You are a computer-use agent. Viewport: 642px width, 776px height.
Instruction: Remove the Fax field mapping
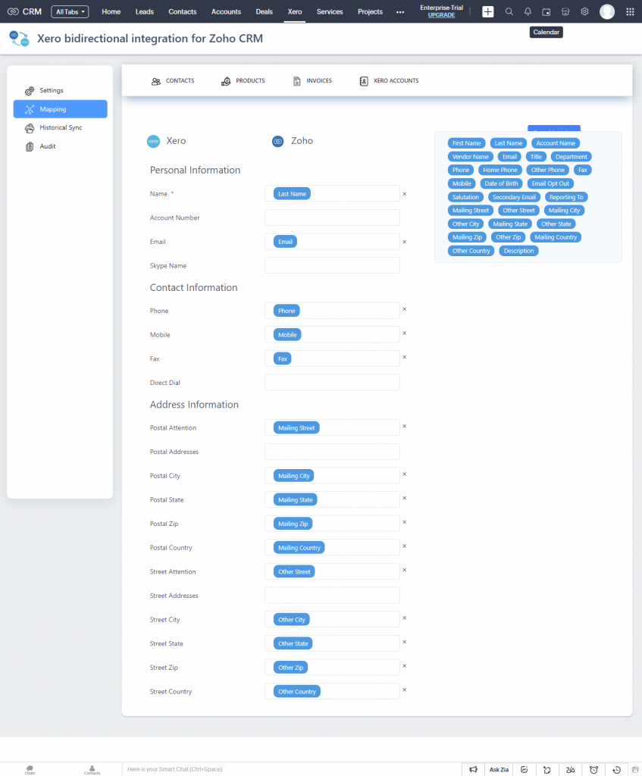(x=405, y=357)
